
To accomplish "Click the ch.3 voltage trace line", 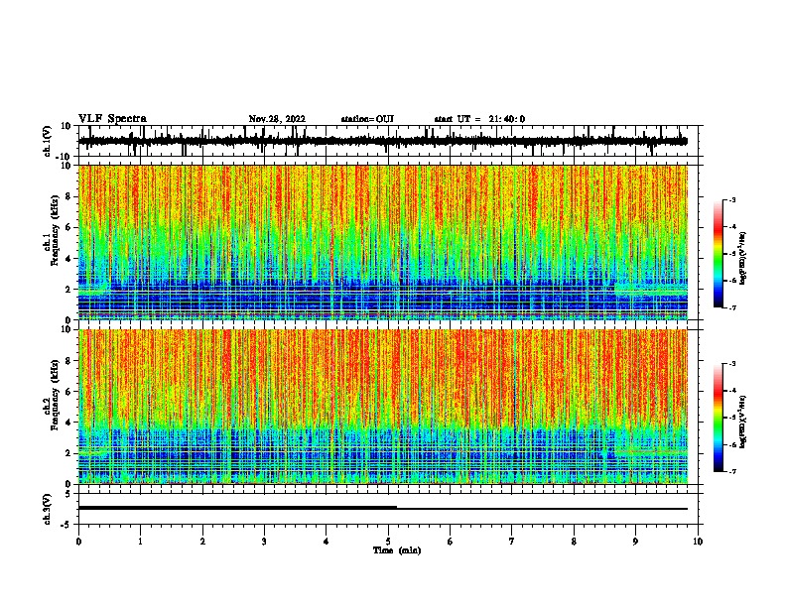I will click(382, 508).
